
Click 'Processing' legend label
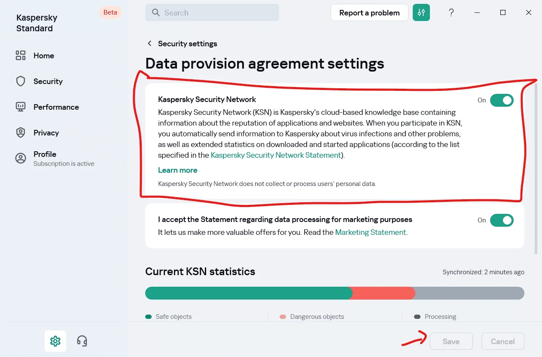pos(440,317)
